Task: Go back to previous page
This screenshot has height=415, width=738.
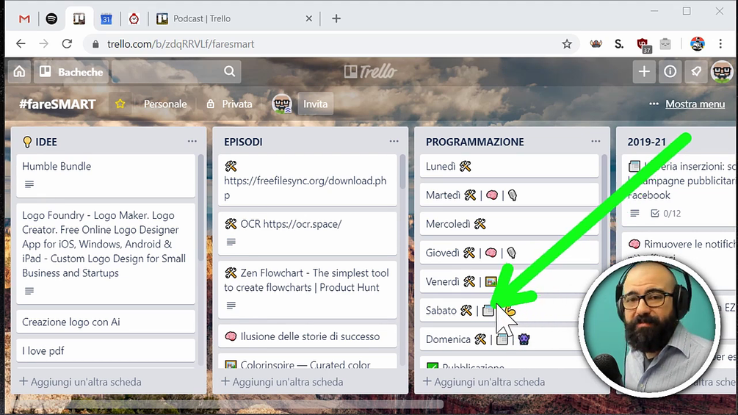Action: tap(21, 44)
